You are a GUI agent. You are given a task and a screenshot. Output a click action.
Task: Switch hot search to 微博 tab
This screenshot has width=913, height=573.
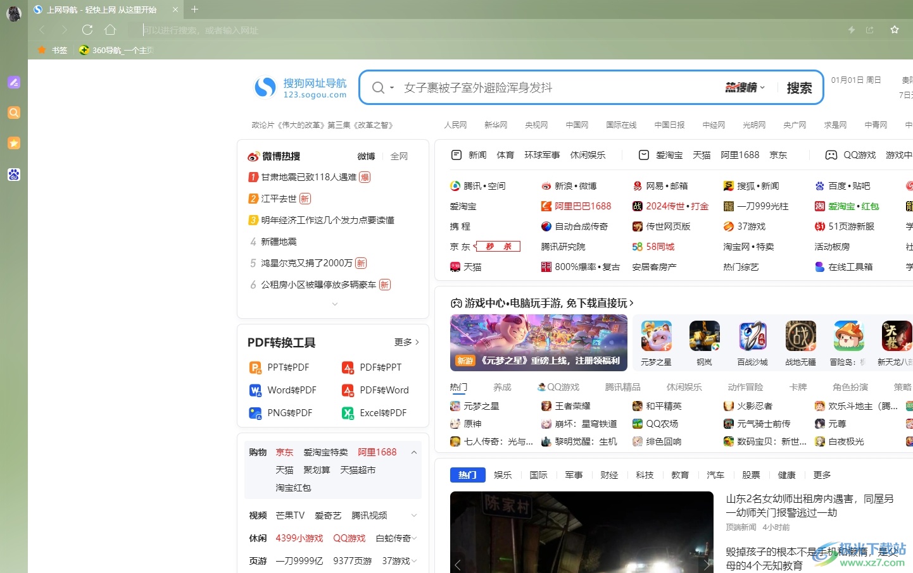coord(366,156)
